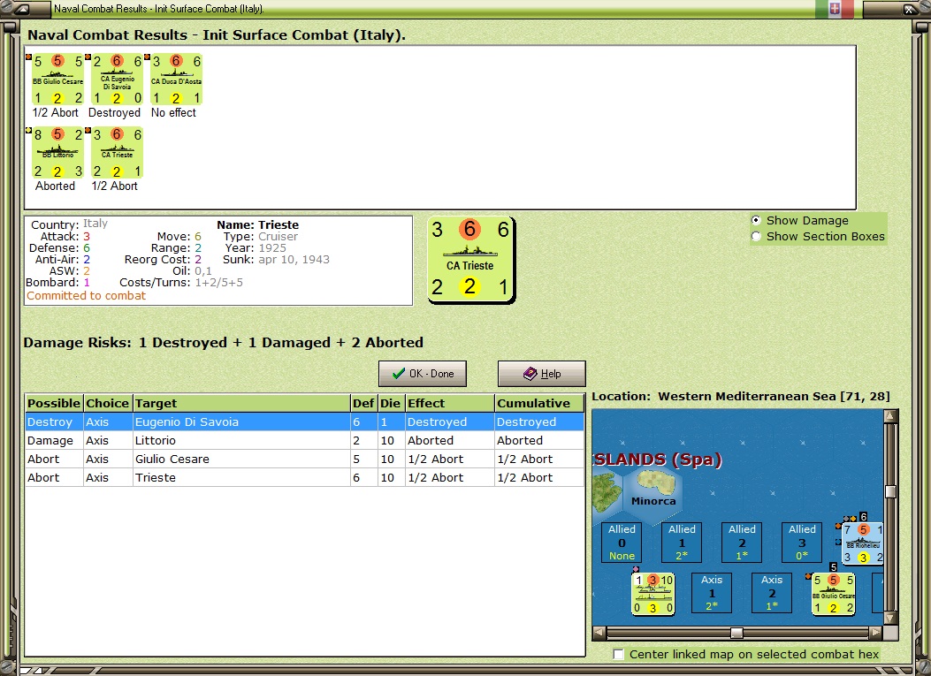This screenshot has height=676, width=931.
Task: Select BB Richelieu counter on the map
Action: [863, 543]
